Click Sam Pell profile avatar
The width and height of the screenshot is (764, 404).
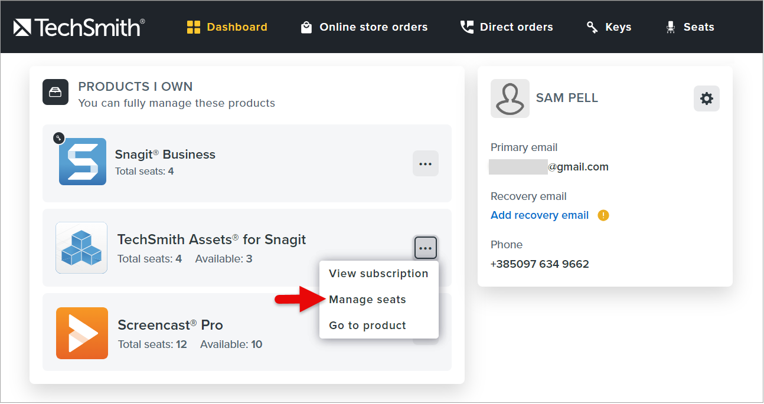pyautogui.click(x=510, y=98)
